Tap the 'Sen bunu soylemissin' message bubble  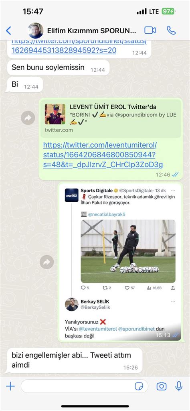(x=58, y=67)
